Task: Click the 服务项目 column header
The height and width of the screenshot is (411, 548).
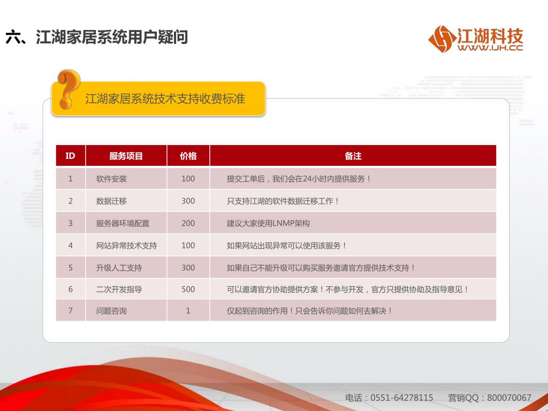Action: click(x=126, y=156)
